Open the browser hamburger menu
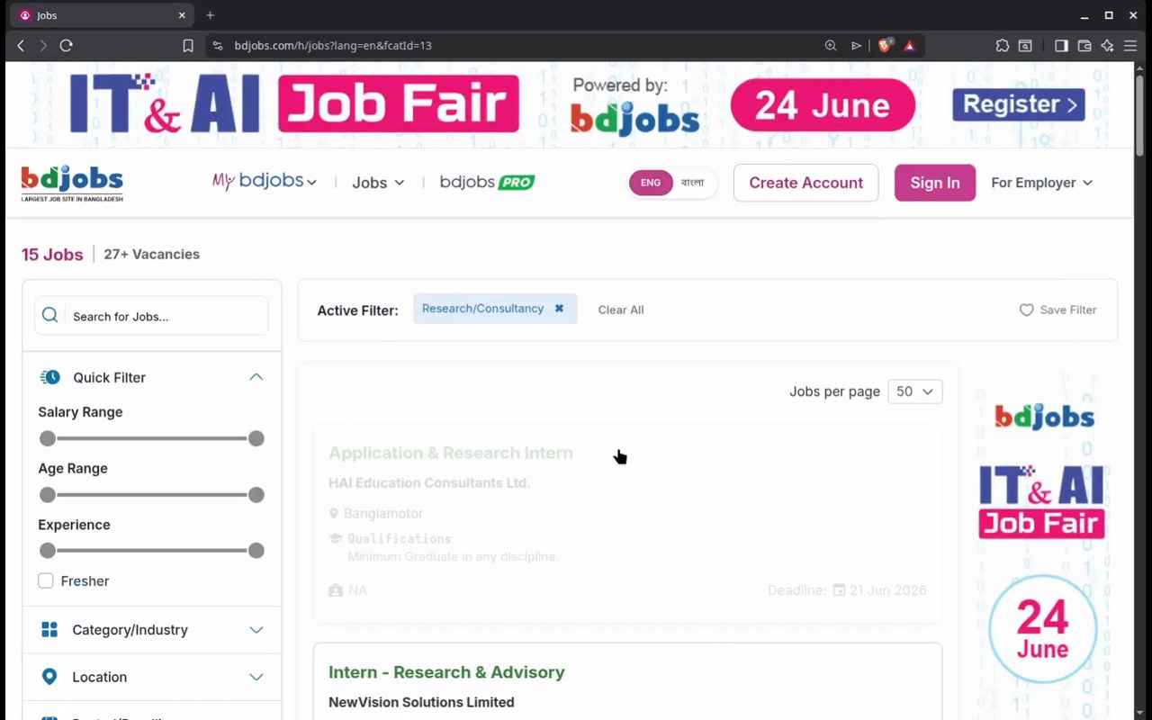This screenshot has height=720, width=1152. pos(1130,45)
